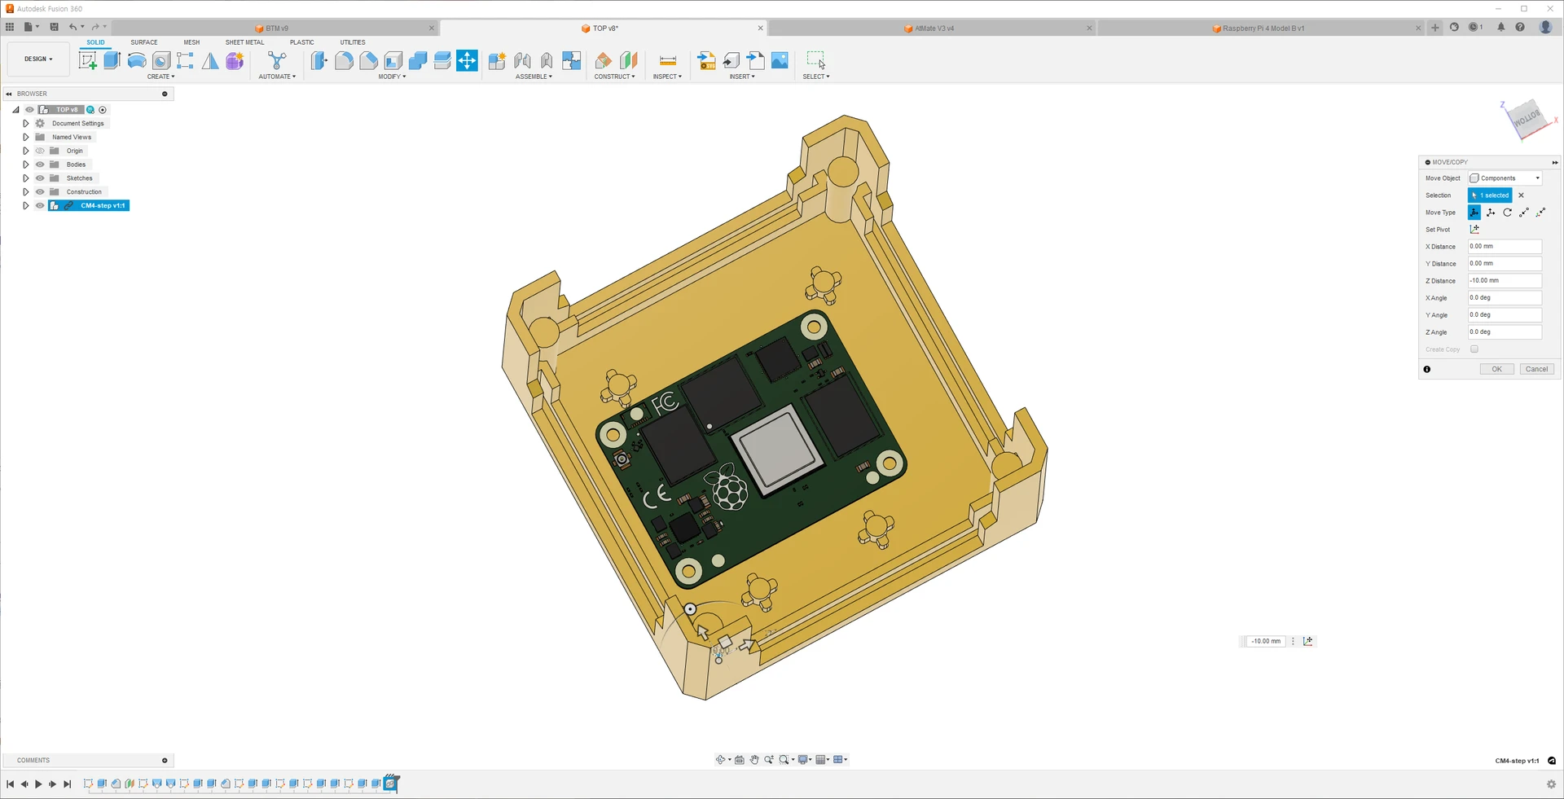Select the Fillet tool in Modify
1564x799 pixels.
coord(344,60)
